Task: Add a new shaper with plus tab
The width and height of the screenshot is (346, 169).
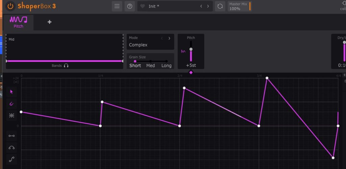Action: (x=49, y=22)
